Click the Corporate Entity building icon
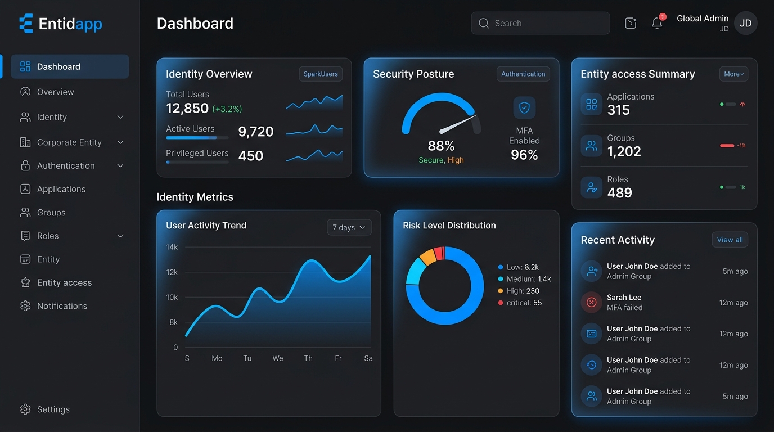 [x=25, y=142]
